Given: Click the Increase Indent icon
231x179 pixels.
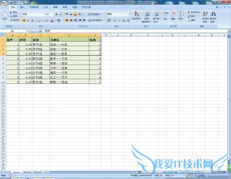Looking at the screenshot, I should coord(84,20).
